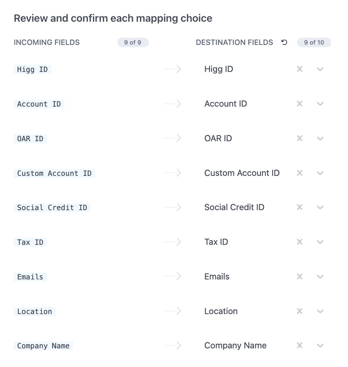The width and height of the screenshot is (348, 367).
Task: Remove the OAR ID mapping
Action: pyautogui.click(x=300, y=138)
